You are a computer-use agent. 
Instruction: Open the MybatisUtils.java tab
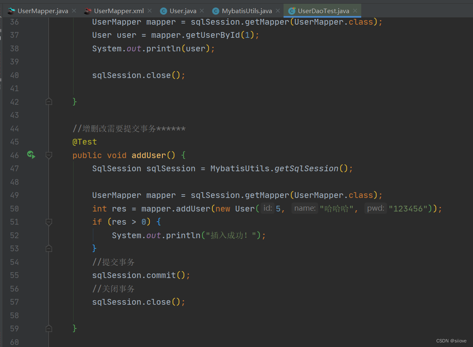[x=247, y=11]
